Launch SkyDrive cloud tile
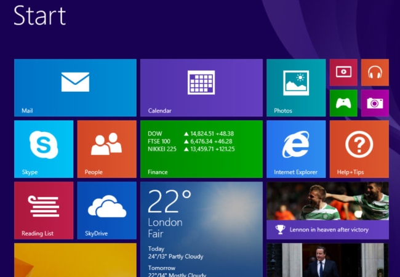Viewport: 400px width, 277px height. (106, 211)
